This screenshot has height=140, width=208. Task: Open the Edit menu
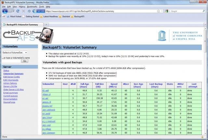tap(9, 6)
